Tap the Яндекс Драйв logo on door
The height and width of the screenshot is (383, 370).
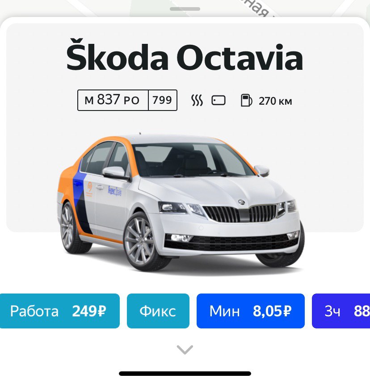115,191
